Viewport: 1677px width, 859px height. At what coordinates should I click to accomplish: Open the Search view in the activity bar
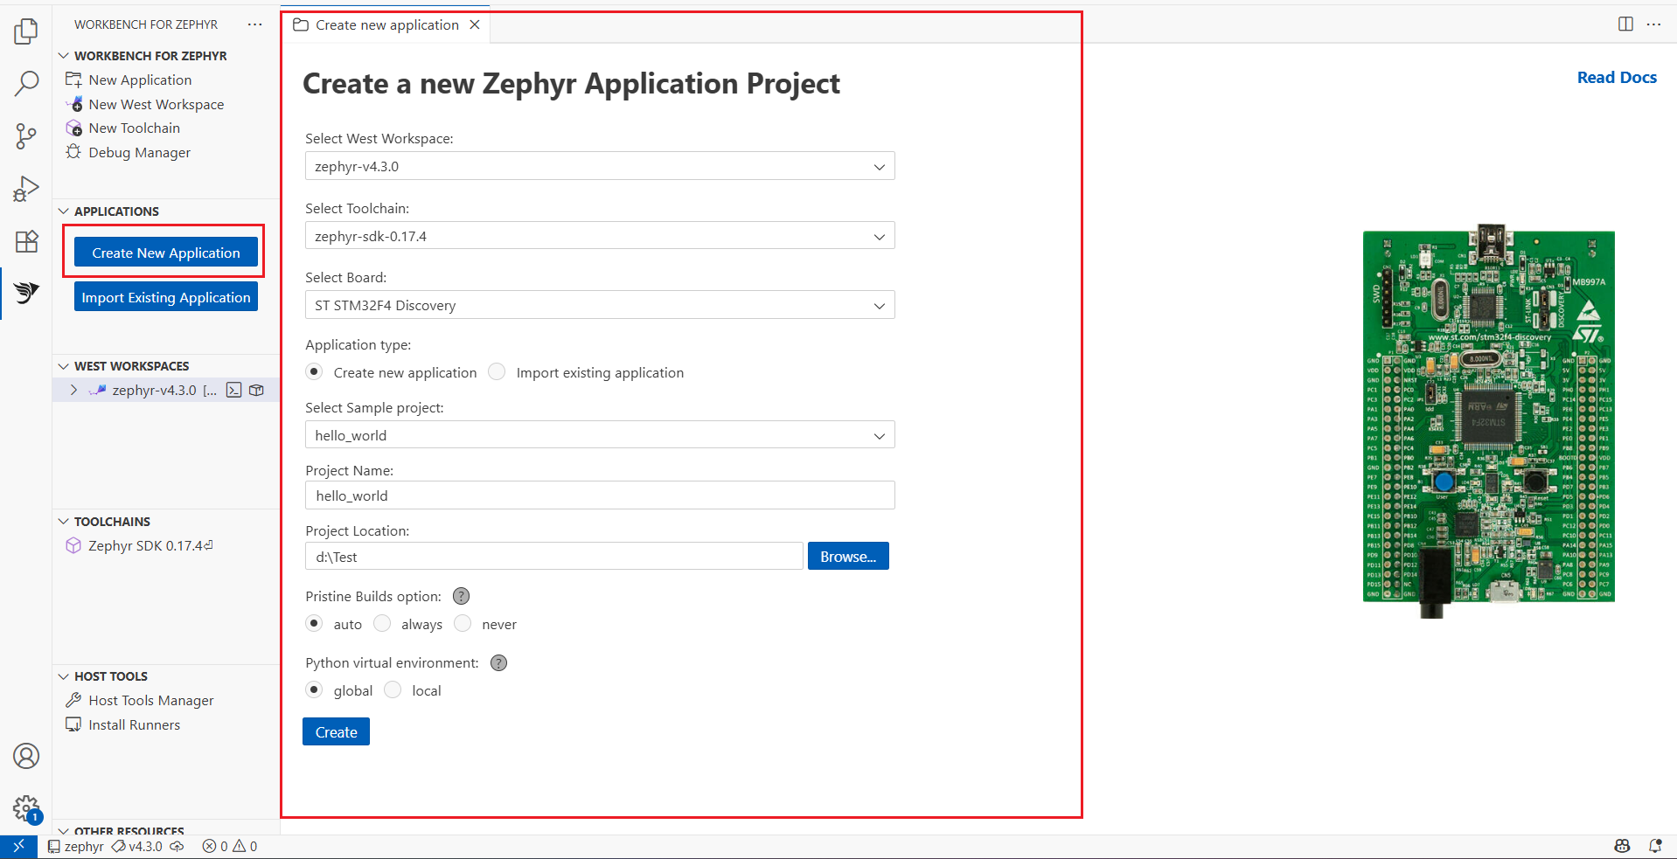pyautogui.click(x=25, y=83)
